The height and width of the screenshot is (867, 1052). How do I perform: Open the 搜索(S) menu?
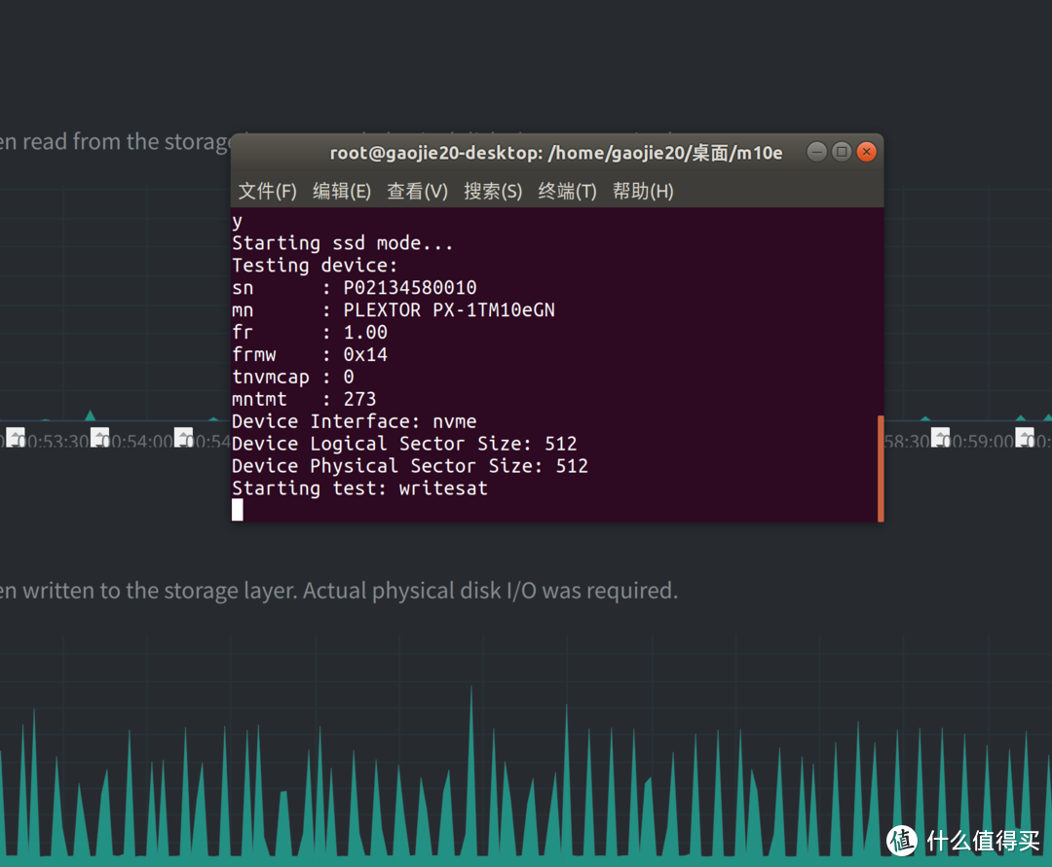click(493, 192)
